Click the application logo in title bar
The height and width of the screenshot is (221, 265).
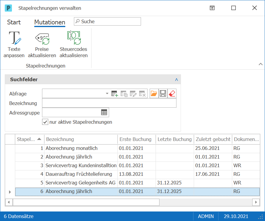8,8
